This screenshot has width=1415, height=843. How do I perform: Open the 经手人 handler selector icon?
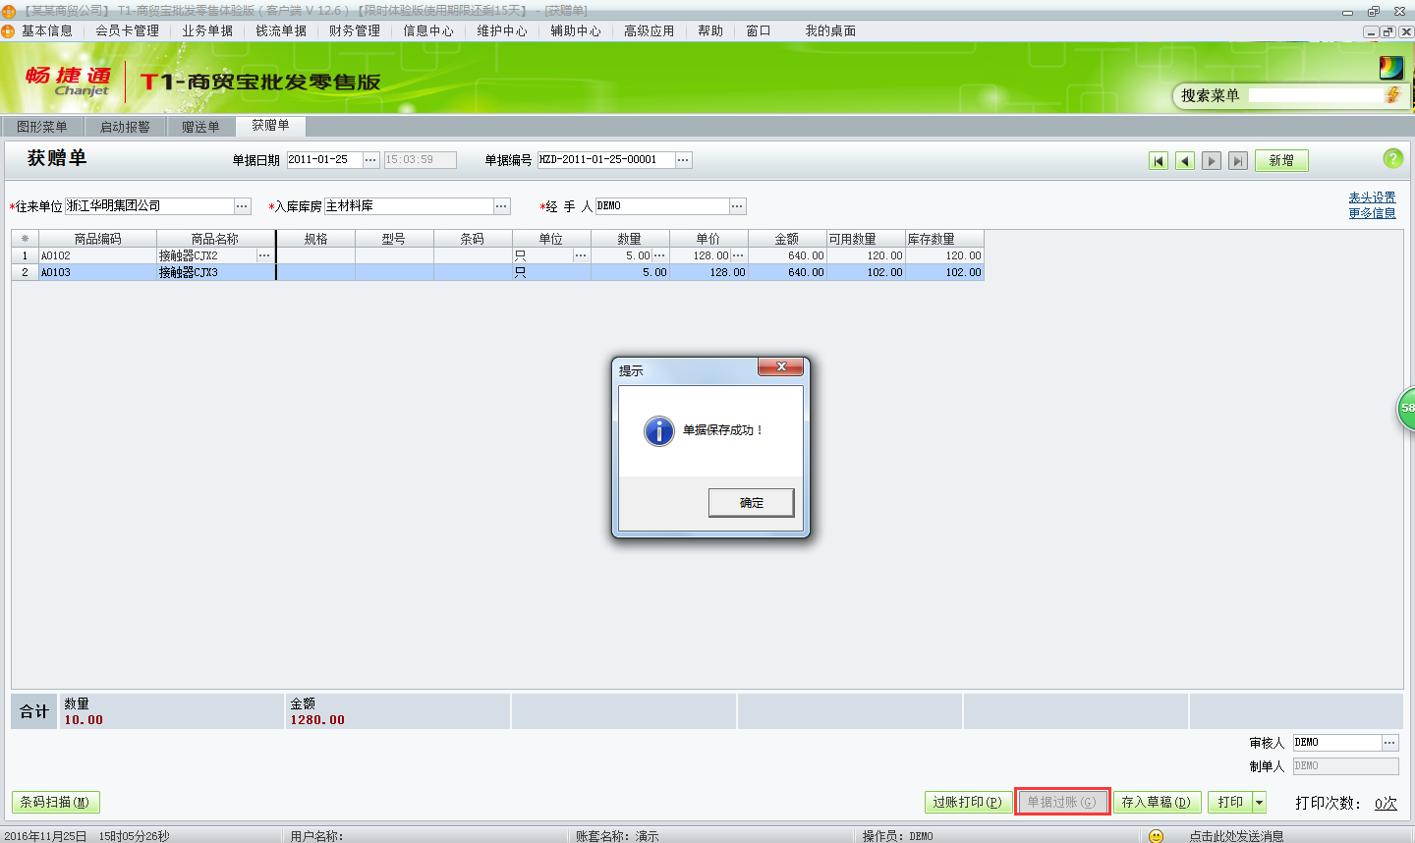(x=738, y=206)
